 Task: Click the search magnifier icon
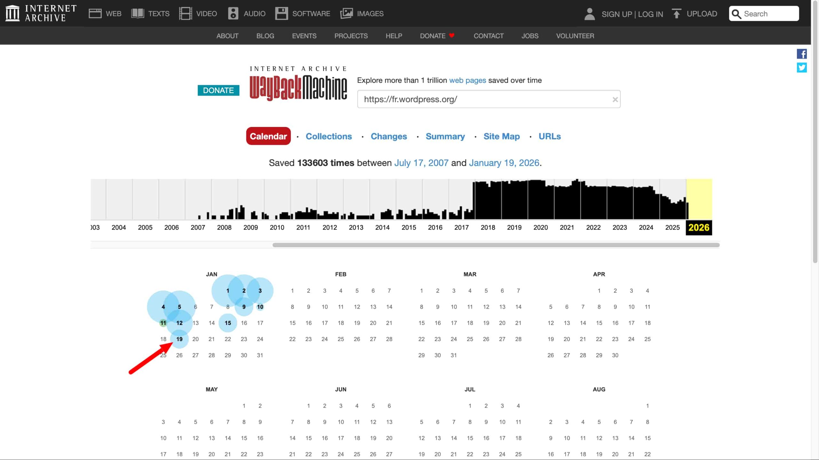coord(736,14)
